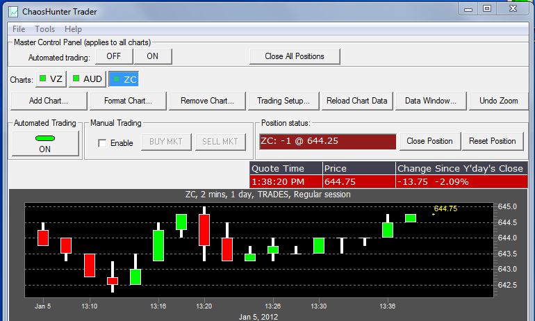This screenshot has width=535, height=321.
Task: Click SELL MKT button
Action: (220, 142)
